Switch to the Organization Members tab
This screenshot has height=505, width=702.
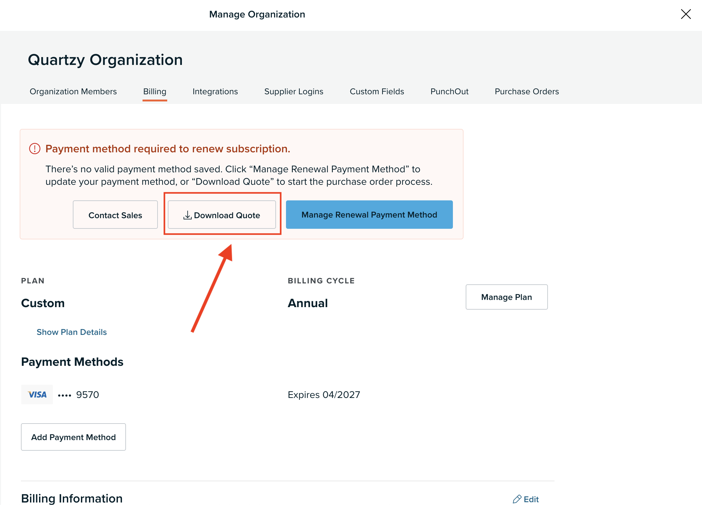(x=73, y=91)
